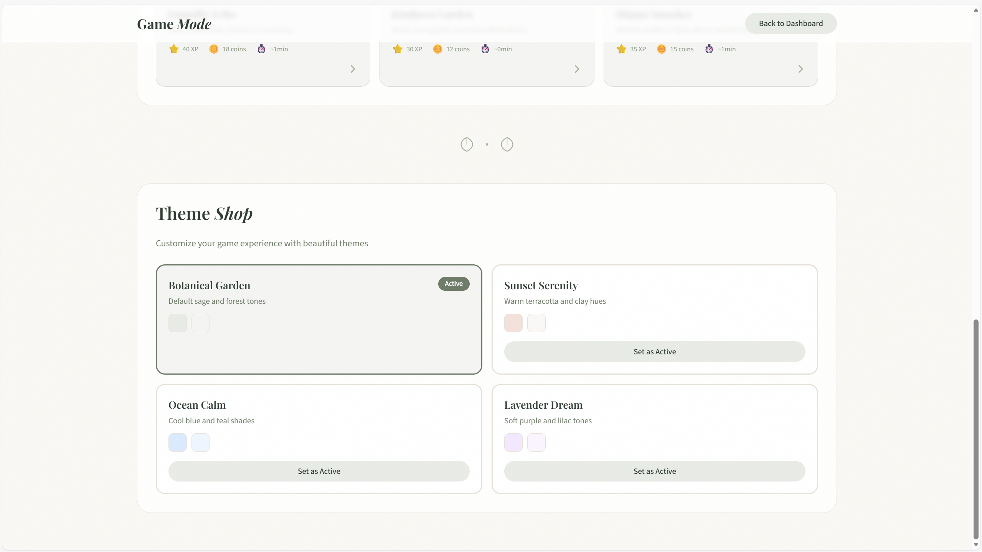Screen dimensions: 982x552
Task: Click the left leaf divider icon
Action: point(467,144)
